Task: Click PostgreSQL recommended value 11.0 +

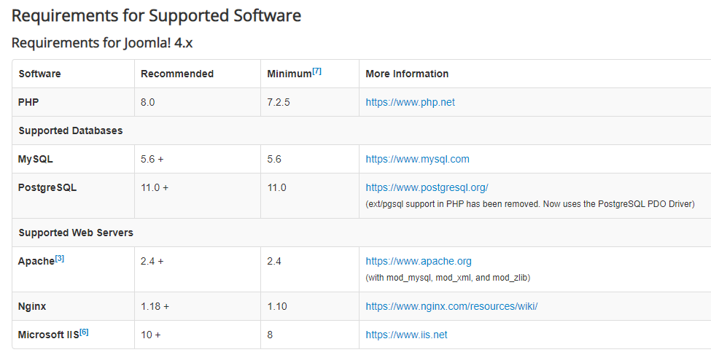Action: [x=154, y=187]
